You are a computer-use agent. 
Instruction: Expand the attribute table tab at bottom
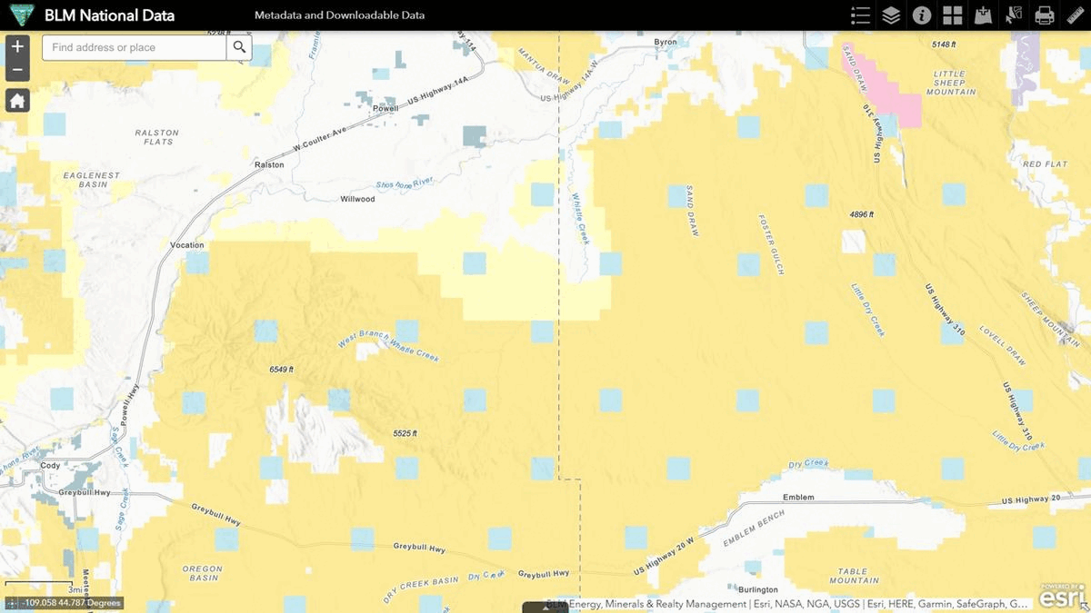545,608
